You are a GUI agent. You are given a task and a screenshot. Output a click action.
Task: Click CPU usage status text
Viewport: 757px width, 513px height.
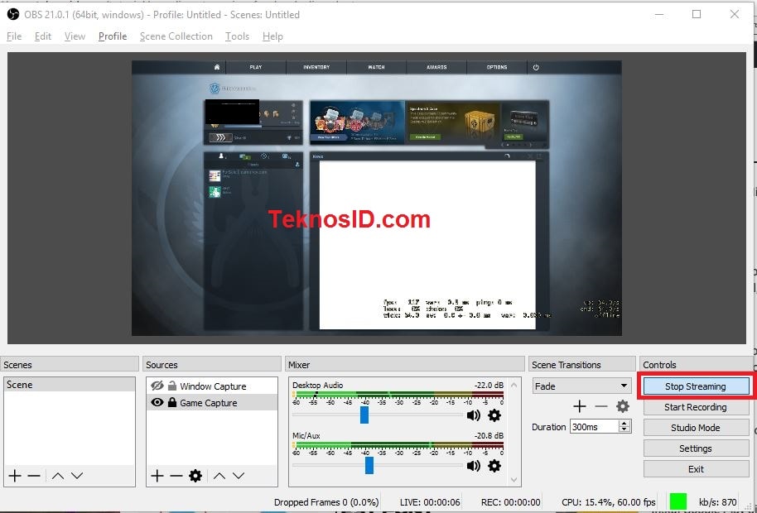click(608, 502)
